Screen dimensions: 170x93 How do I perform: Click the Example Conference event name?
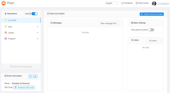[21, 83]
